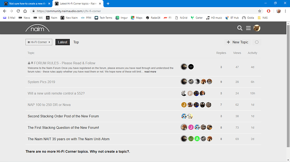Open the Naim bookmark
The width and height of the screenshot is (290, 162).
coord(52,18)
